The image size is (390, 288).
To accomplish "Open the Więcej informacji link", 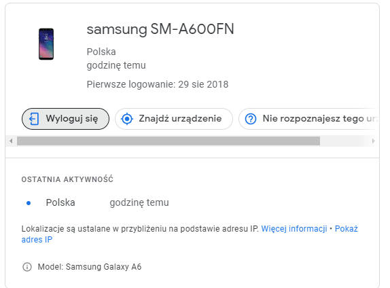I will [x=294, y=228].
